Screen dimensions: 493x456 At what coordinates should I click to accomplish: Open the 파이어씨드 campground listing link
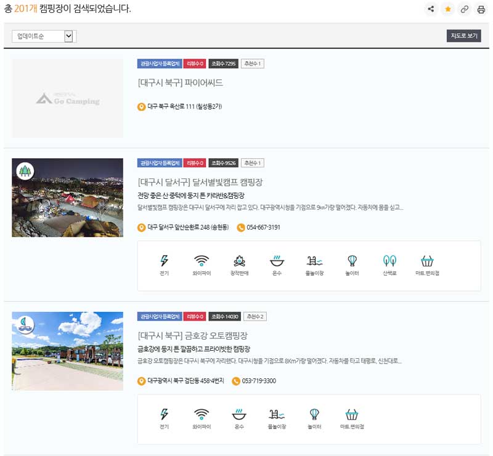click(179, 81)
